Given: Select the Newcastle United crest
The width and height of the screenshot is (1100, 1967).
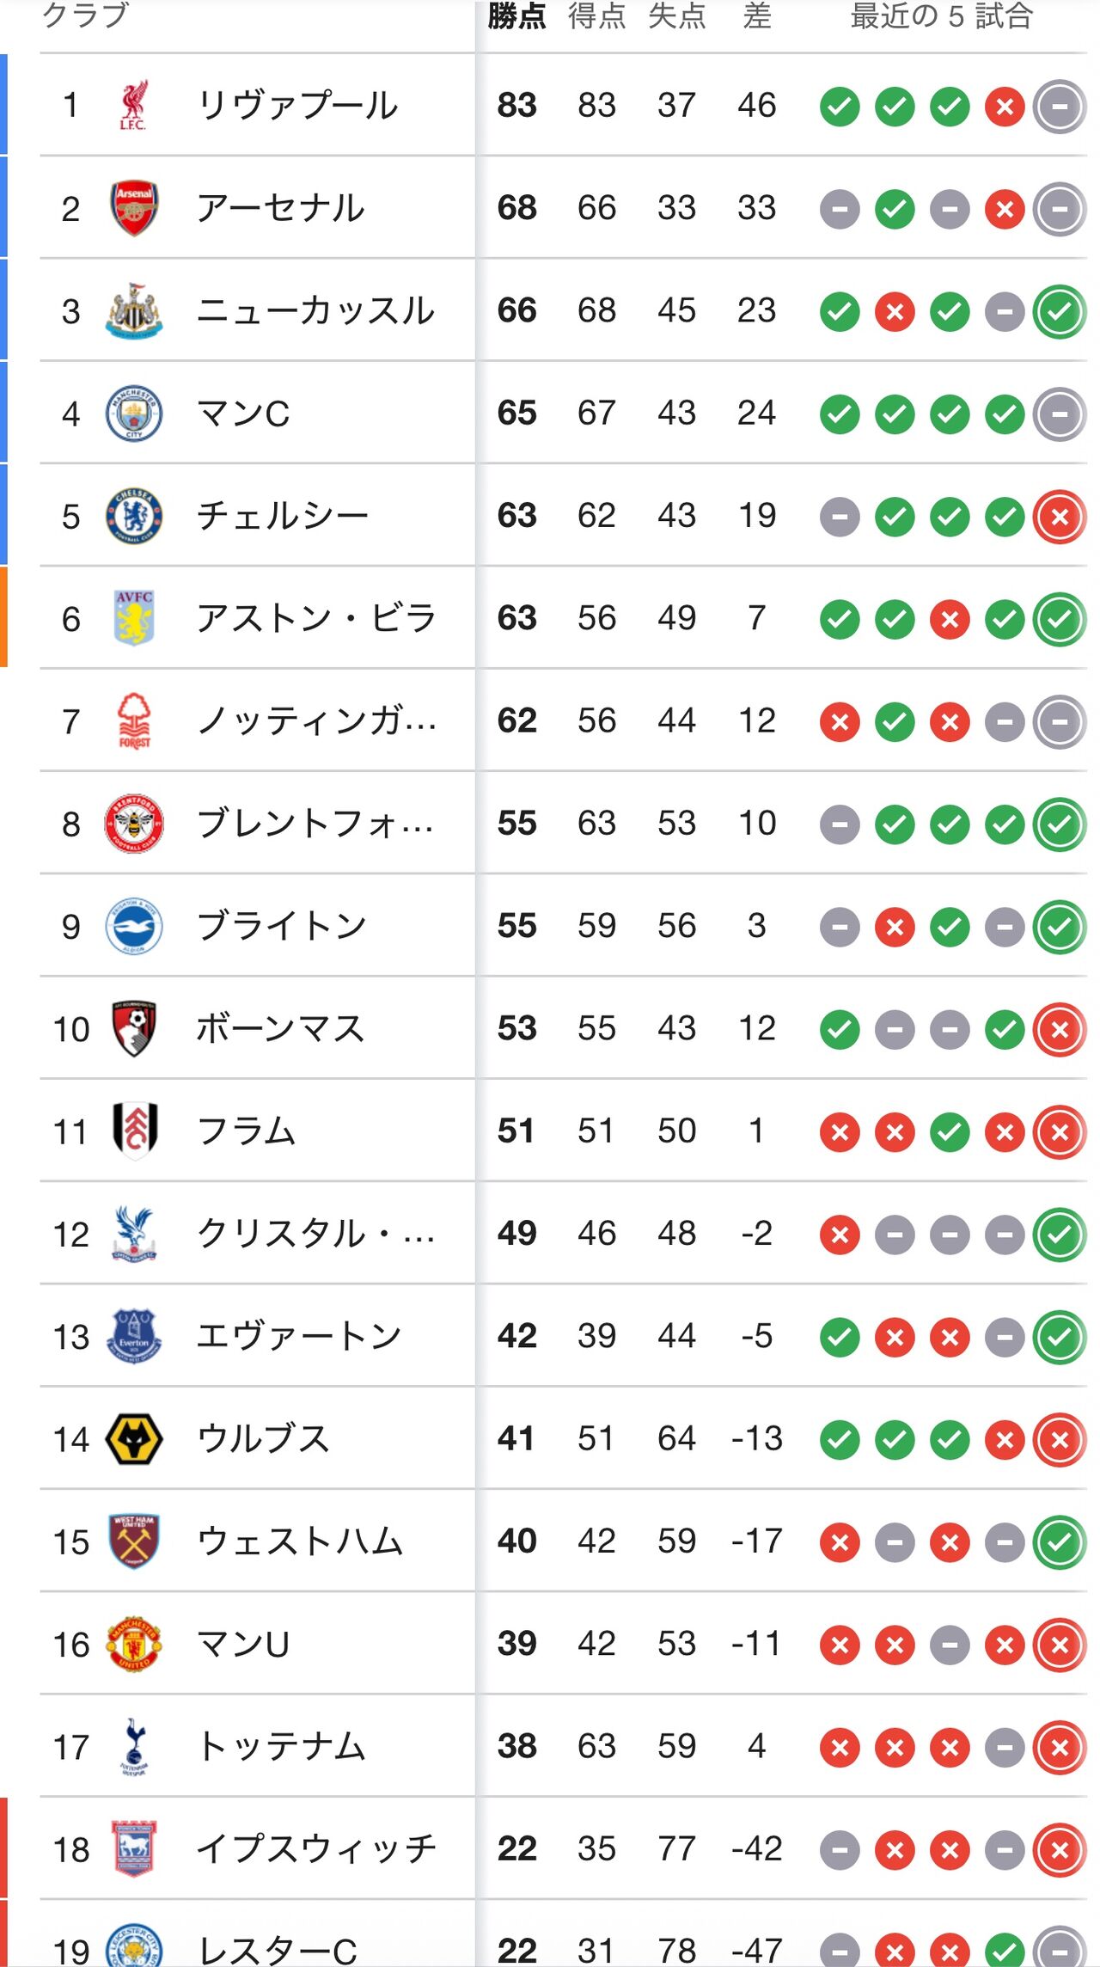Looking at the screenshot, I should click(133, 310).
